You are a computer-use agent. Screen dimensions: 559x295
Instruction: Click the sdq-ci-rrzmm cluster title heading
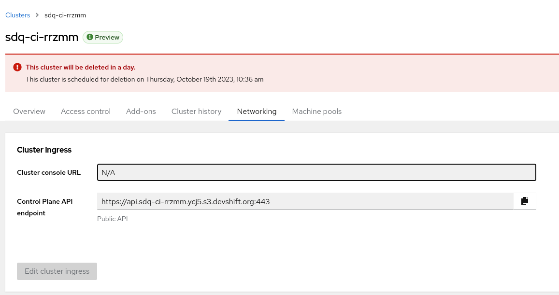point(42,37)
